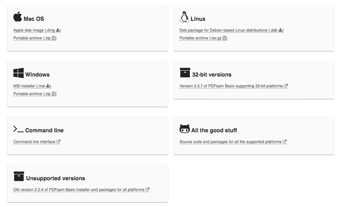Click the download icon beside .msi

pyautogui.click(x=48, y=86)
